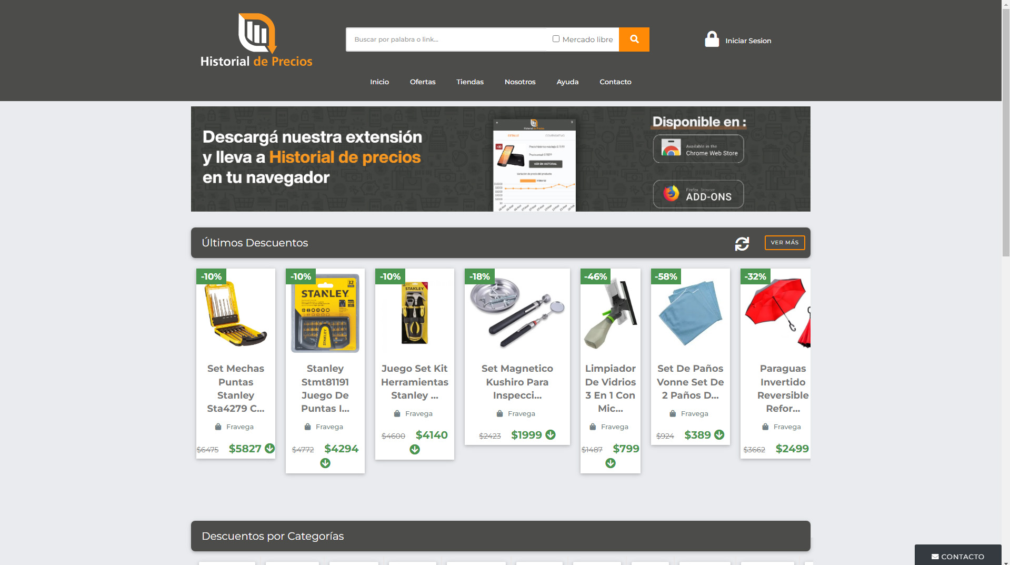
Task: Open Set Mechas Puntas Stanley product link
Action: coord(236,389)
